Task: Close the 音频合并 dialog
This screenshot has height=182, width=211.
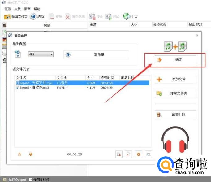Action: [197, 35]
